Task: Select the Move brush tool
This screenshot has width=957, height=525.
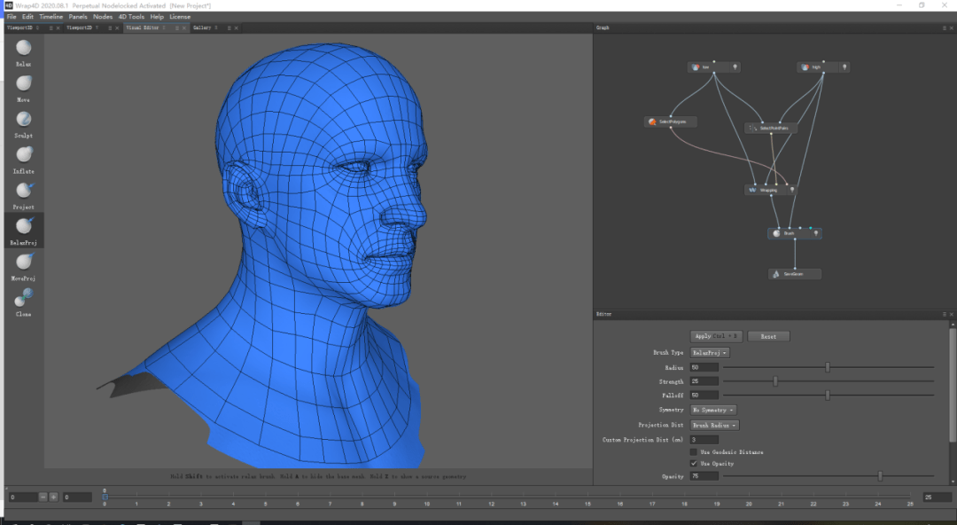Action: (23, 84)
